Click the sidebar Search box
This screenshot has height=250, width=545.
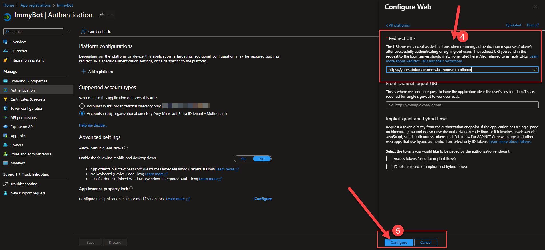click(33, 32)
